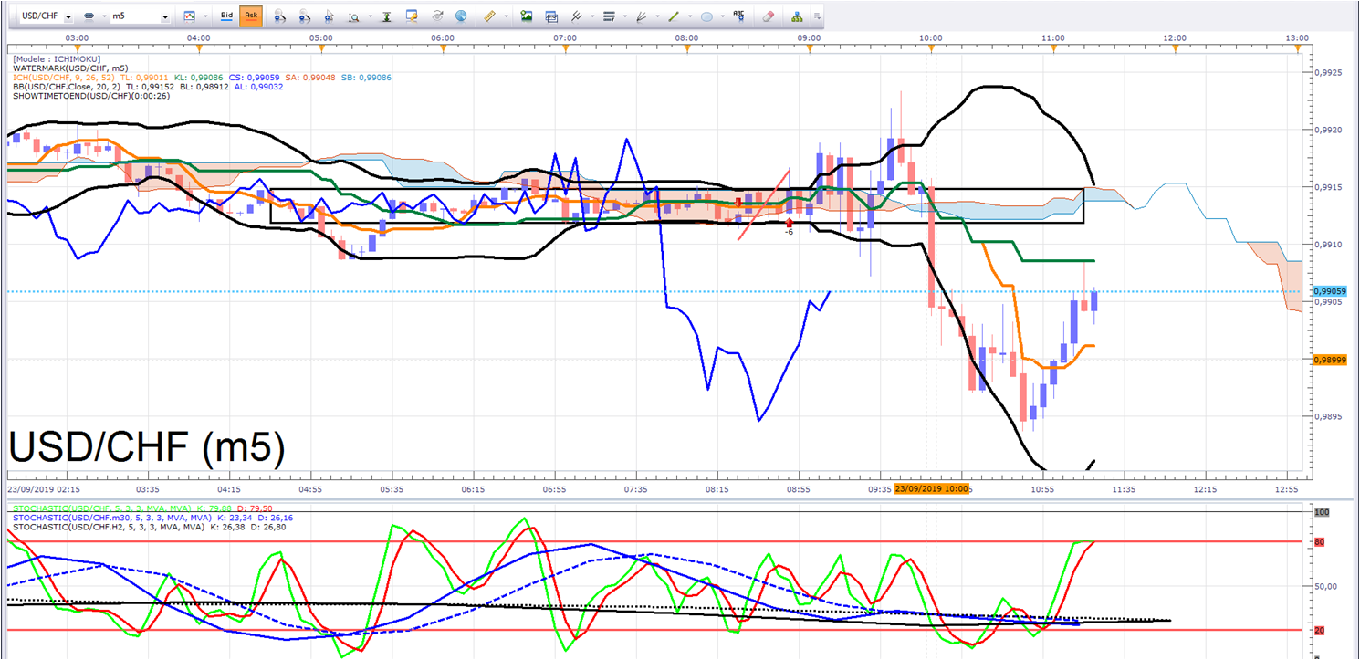This screenshot has width=1360, height=660.
Task: Select the ellipse shape drawing tool
Action: point(706,16)
